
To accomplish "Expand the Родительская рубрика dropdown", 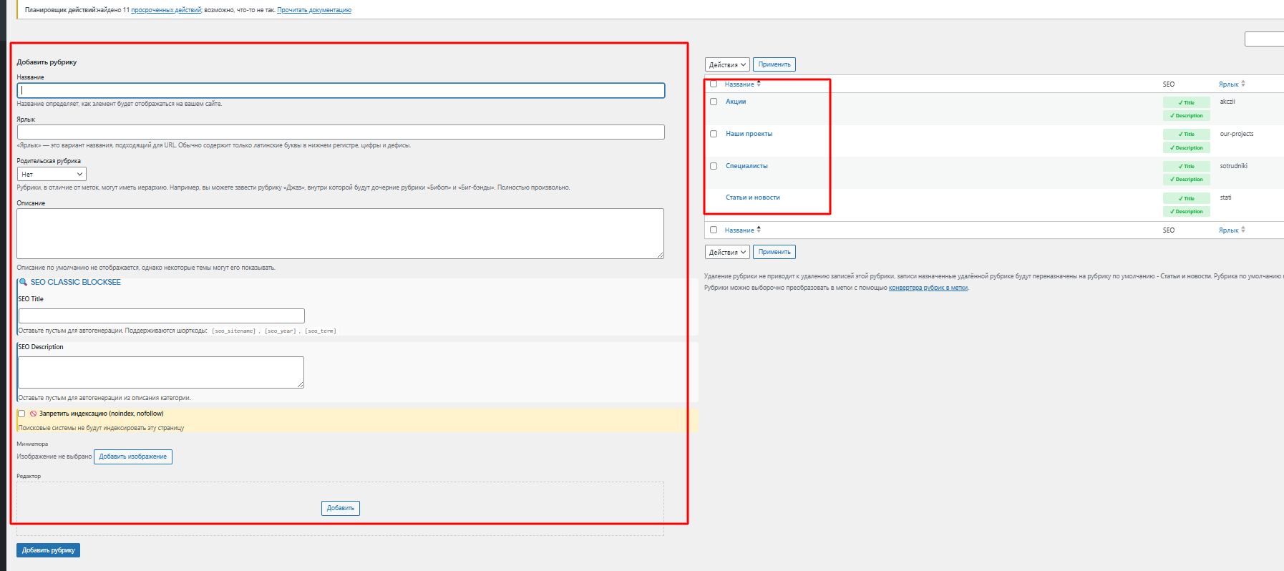I will point(52,174).
